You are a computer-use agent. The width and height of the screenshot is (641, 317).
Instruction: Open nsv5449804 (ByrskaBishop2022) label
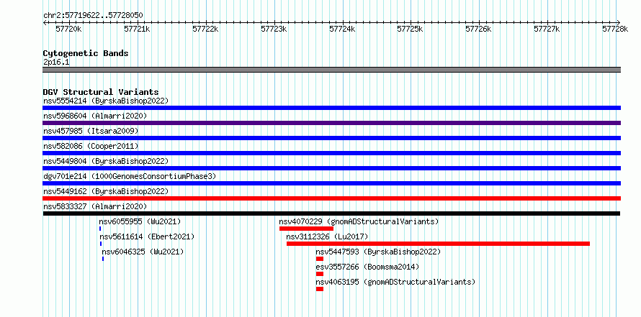click(106, 161)
